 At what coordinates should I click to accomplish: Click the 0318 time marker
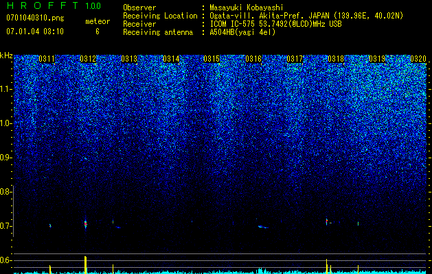click(336, 59)
